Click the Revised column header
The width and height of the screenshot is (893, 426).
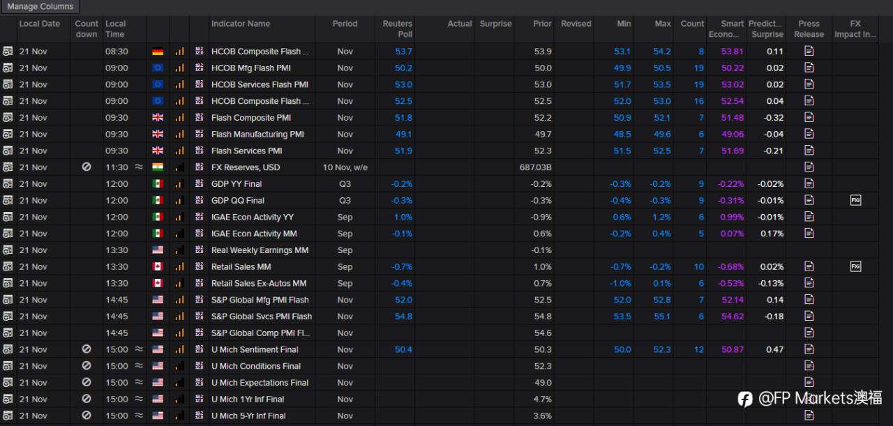[576, 24]
